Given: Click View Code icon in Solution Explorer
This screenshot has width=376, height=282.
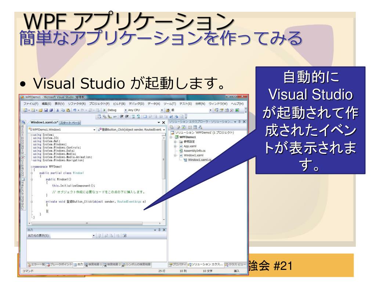Looking at the screenshot, I should (x=190, y=127).
